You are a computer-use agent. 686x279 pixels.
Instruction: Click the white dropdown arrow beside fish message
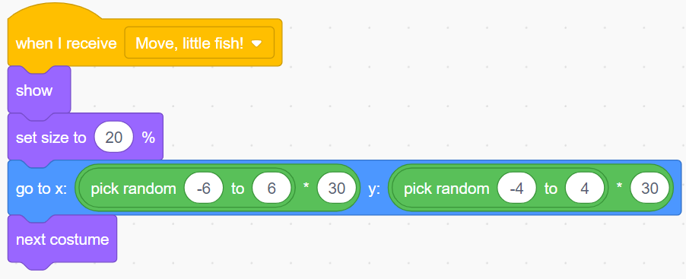(256, 43)
